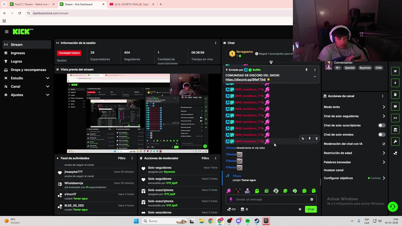The height and width of the screenshot is (226, 402).
Task: Open Palabras baneadas arrow
Action: pyautogui.click(x=384, y=162)
